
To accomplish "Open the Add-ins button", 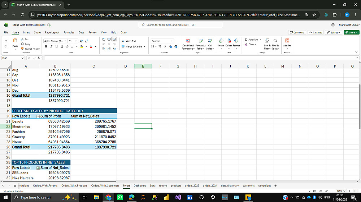I will click(x=287, y=44).
